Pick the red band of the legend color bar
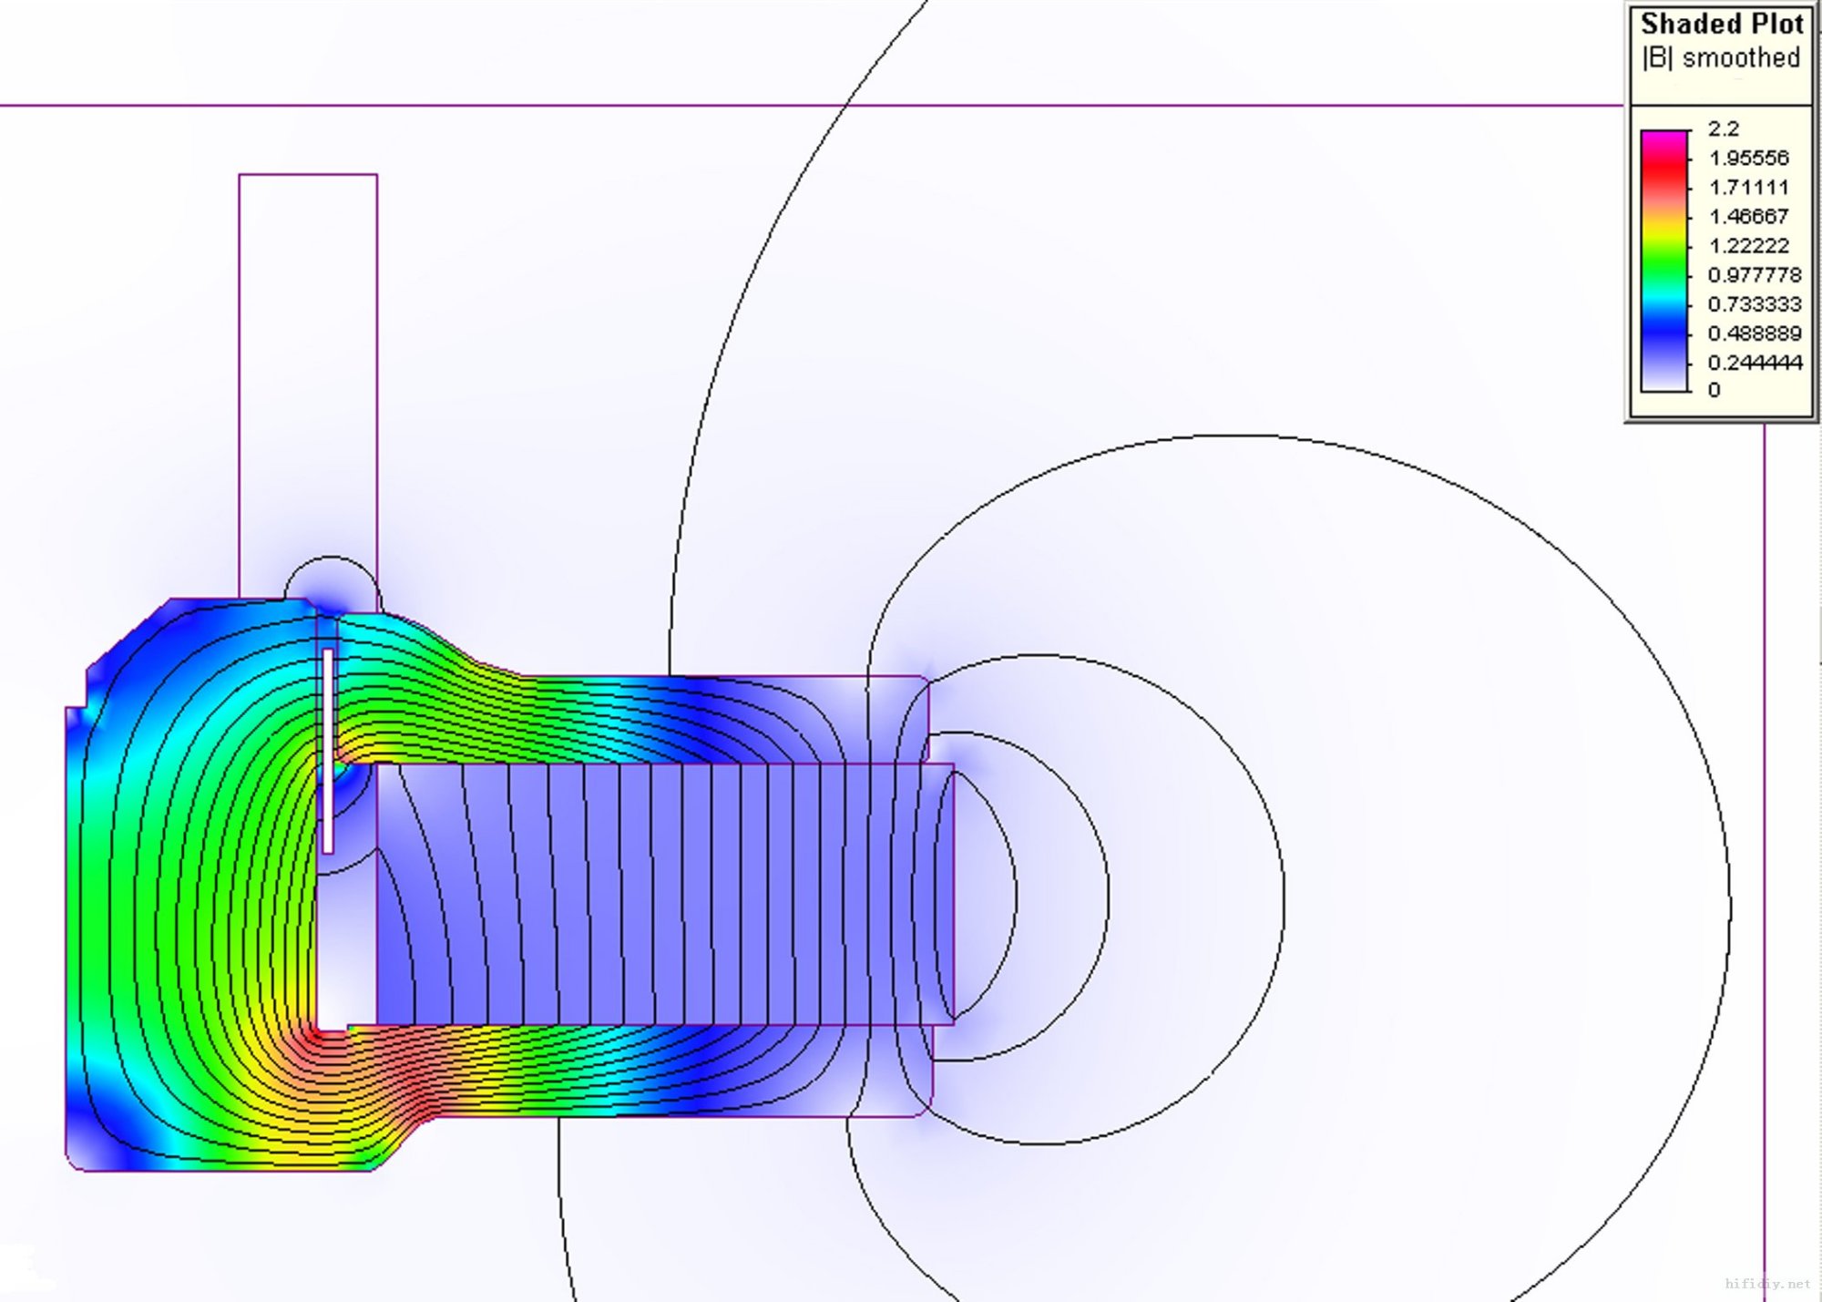Screen dimensions: 1822x1302 pos(1664,169)
